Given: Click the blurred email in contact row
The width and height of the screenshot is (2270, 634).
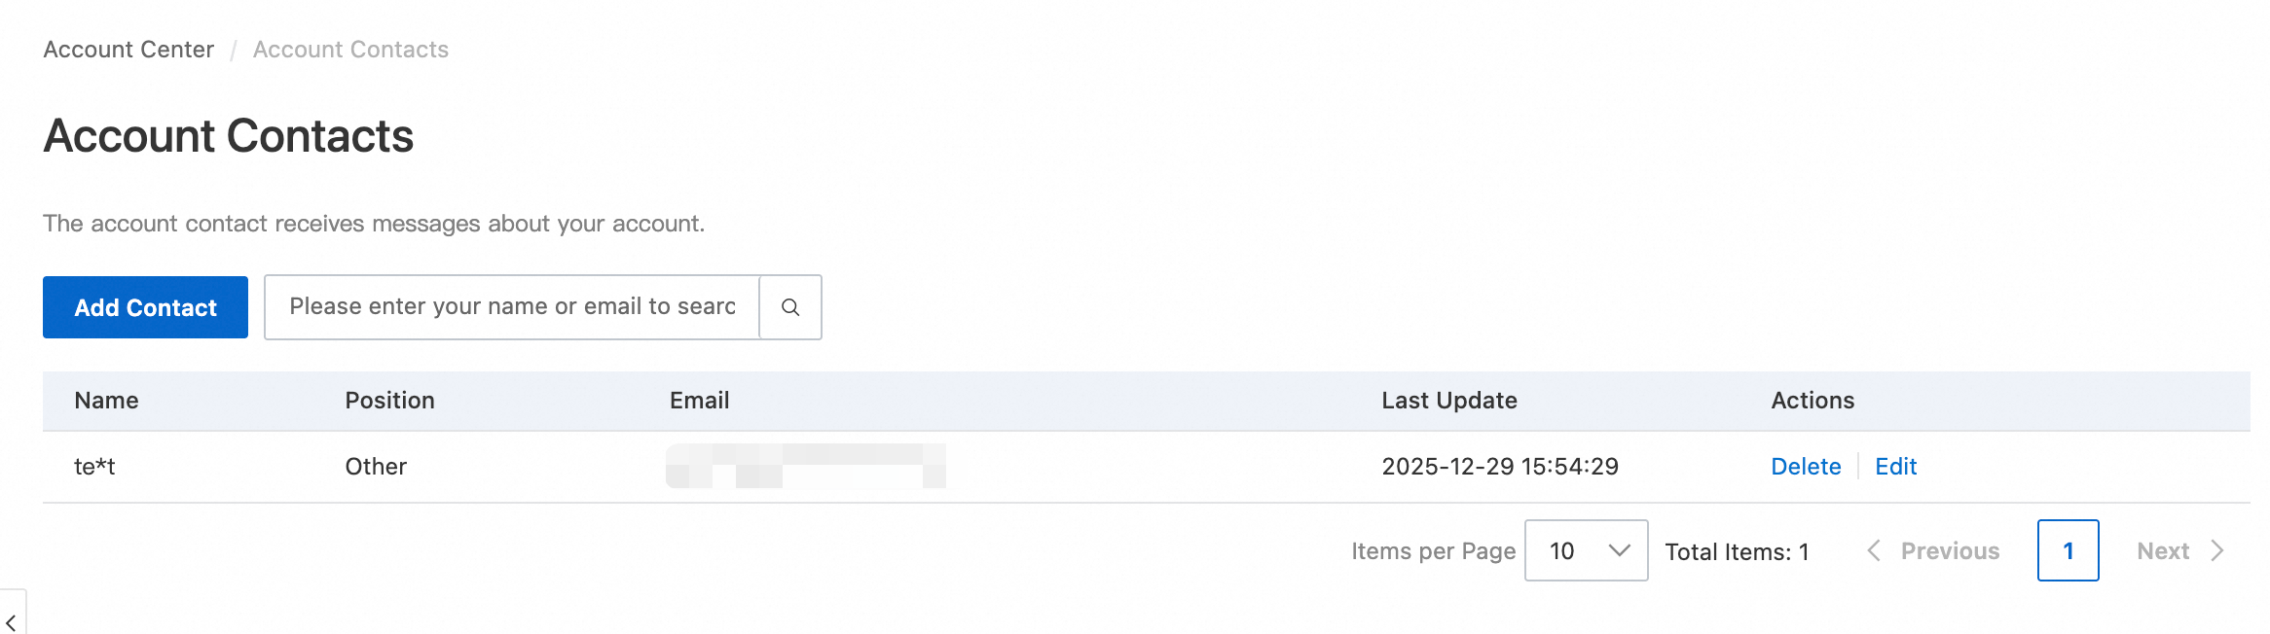Looking at the screenshot, I should [x=805, y=467].
